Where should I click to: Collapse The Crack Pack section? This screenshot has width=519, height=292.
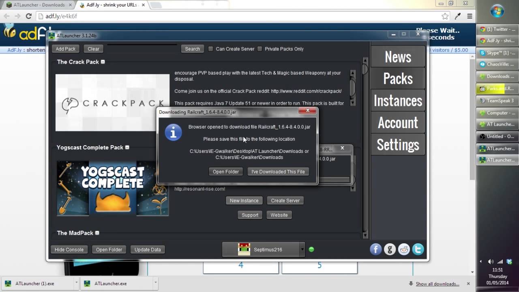click(x=103, y=62)
